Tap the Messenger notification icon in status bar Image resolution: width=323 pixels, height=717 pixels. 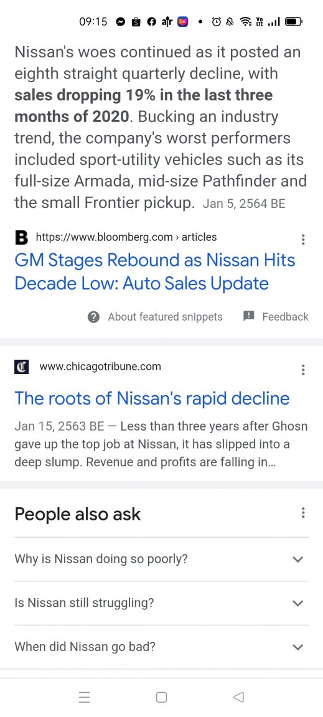click(120, 22)
